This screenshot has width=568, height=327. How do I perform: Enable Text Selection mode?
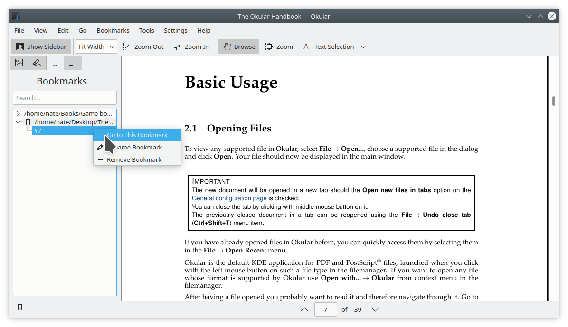(x=329, y=47)
